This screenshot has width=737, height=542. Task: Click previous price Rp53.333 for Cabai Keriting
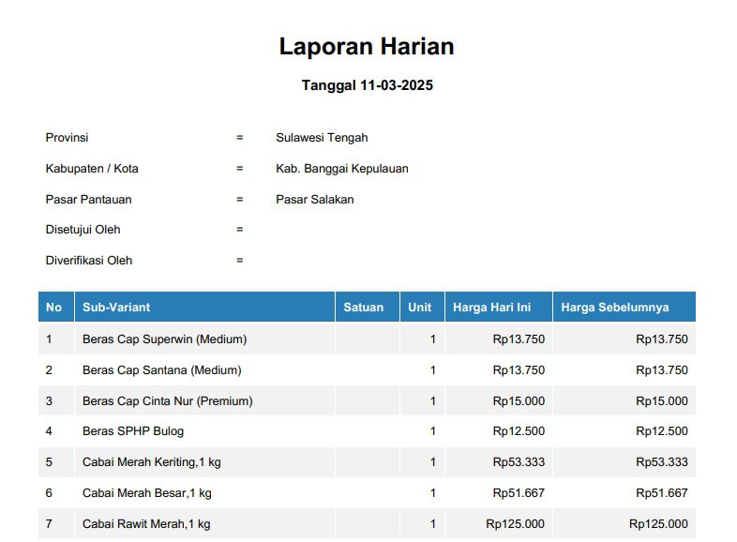(x=662, y=462)
